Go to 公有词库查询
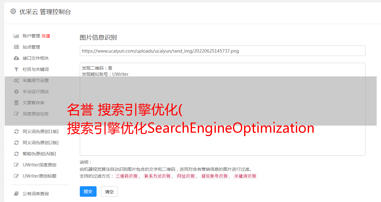The height and width of the screenshot is (202, 381). click(36, 194)
